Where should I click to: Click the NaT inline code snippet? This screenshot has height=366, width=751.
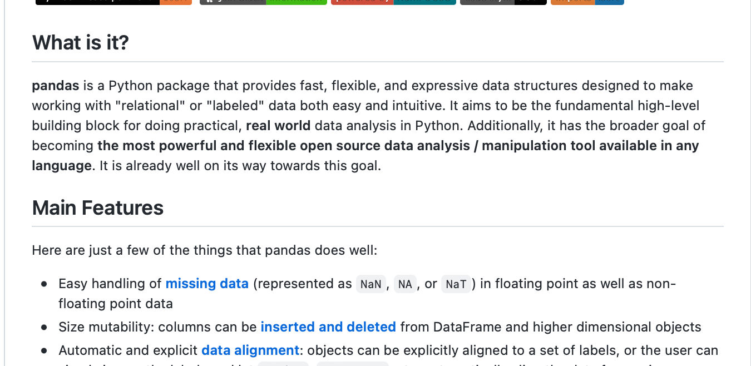[456, 284]
